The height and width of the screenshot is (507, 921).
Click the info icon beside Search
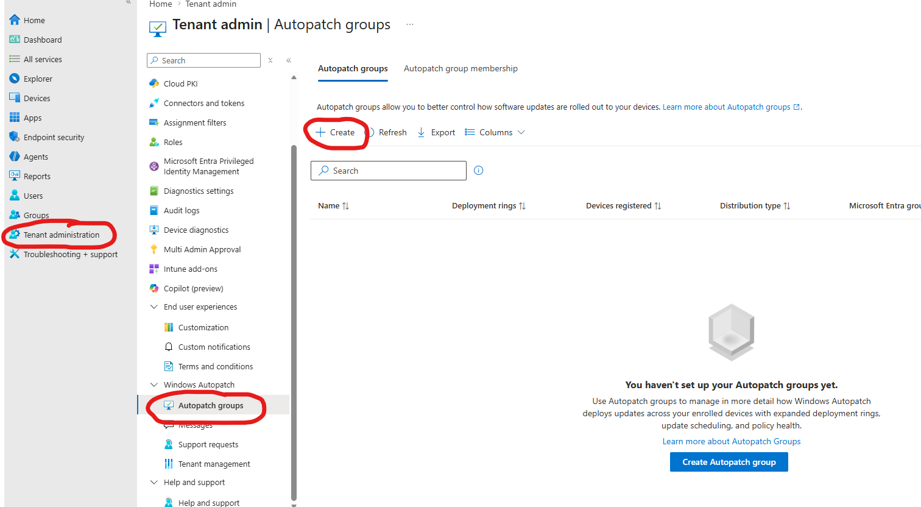pos(479,171)
